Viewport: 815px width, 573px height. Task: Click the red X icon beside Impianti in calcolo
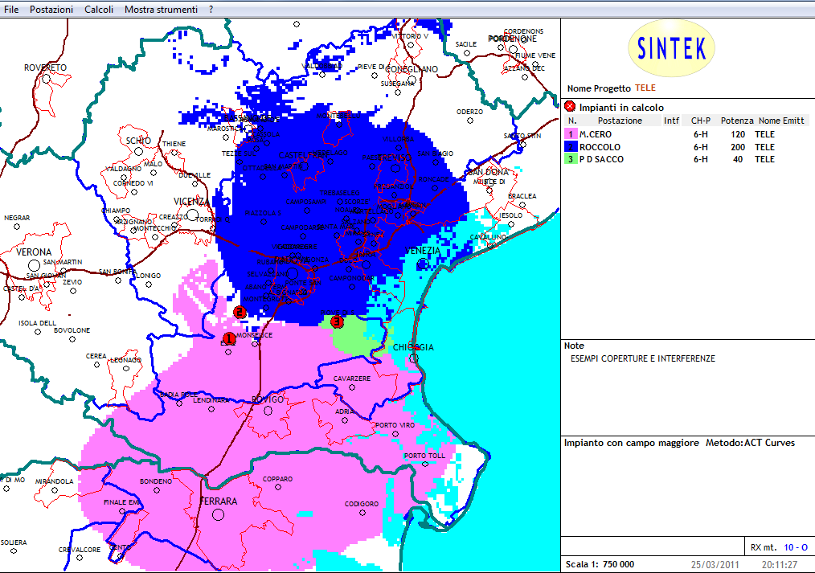point(570,106)
